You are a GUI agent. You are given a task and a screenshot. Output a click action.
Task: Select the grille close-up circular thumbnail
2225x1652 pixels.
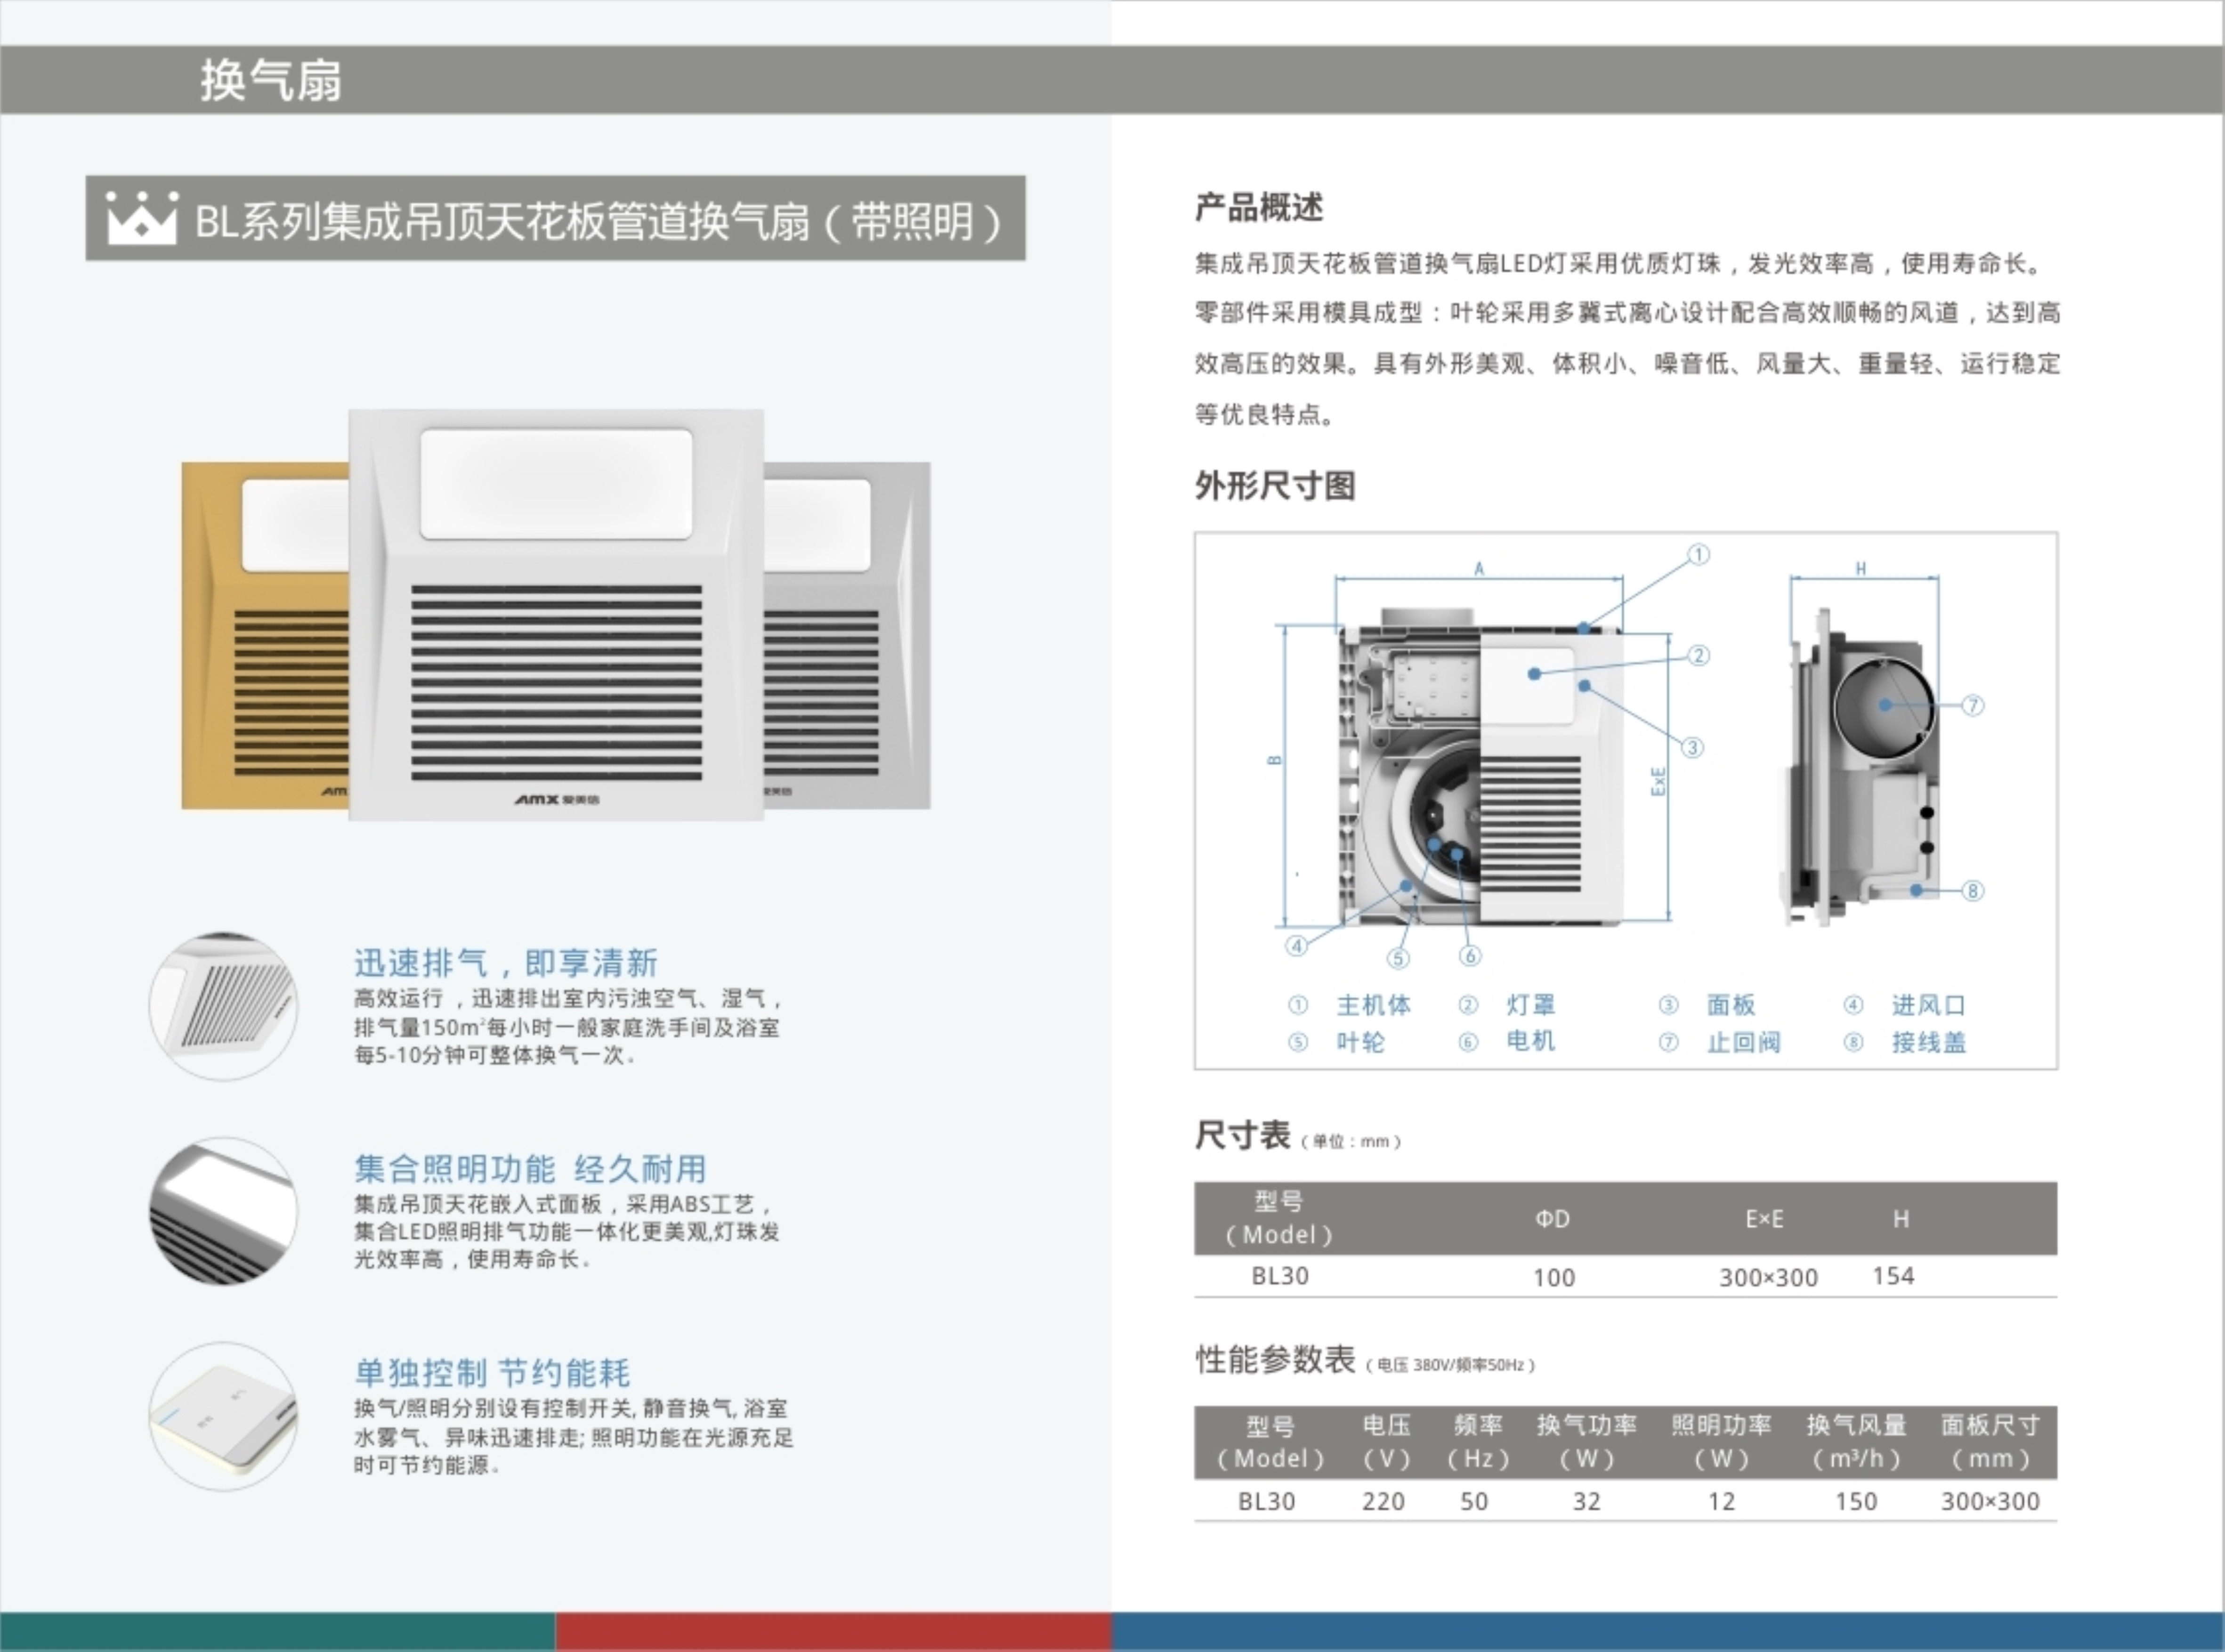click(223, 1006)
